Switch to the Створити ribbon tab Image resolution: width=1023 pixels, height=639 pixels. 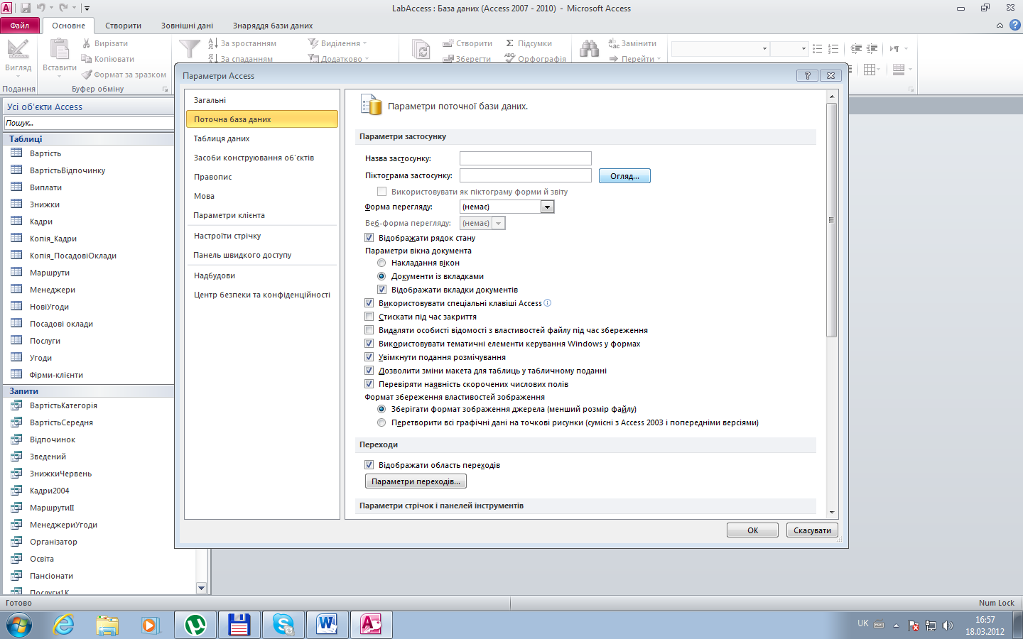(x=123, y=26)
